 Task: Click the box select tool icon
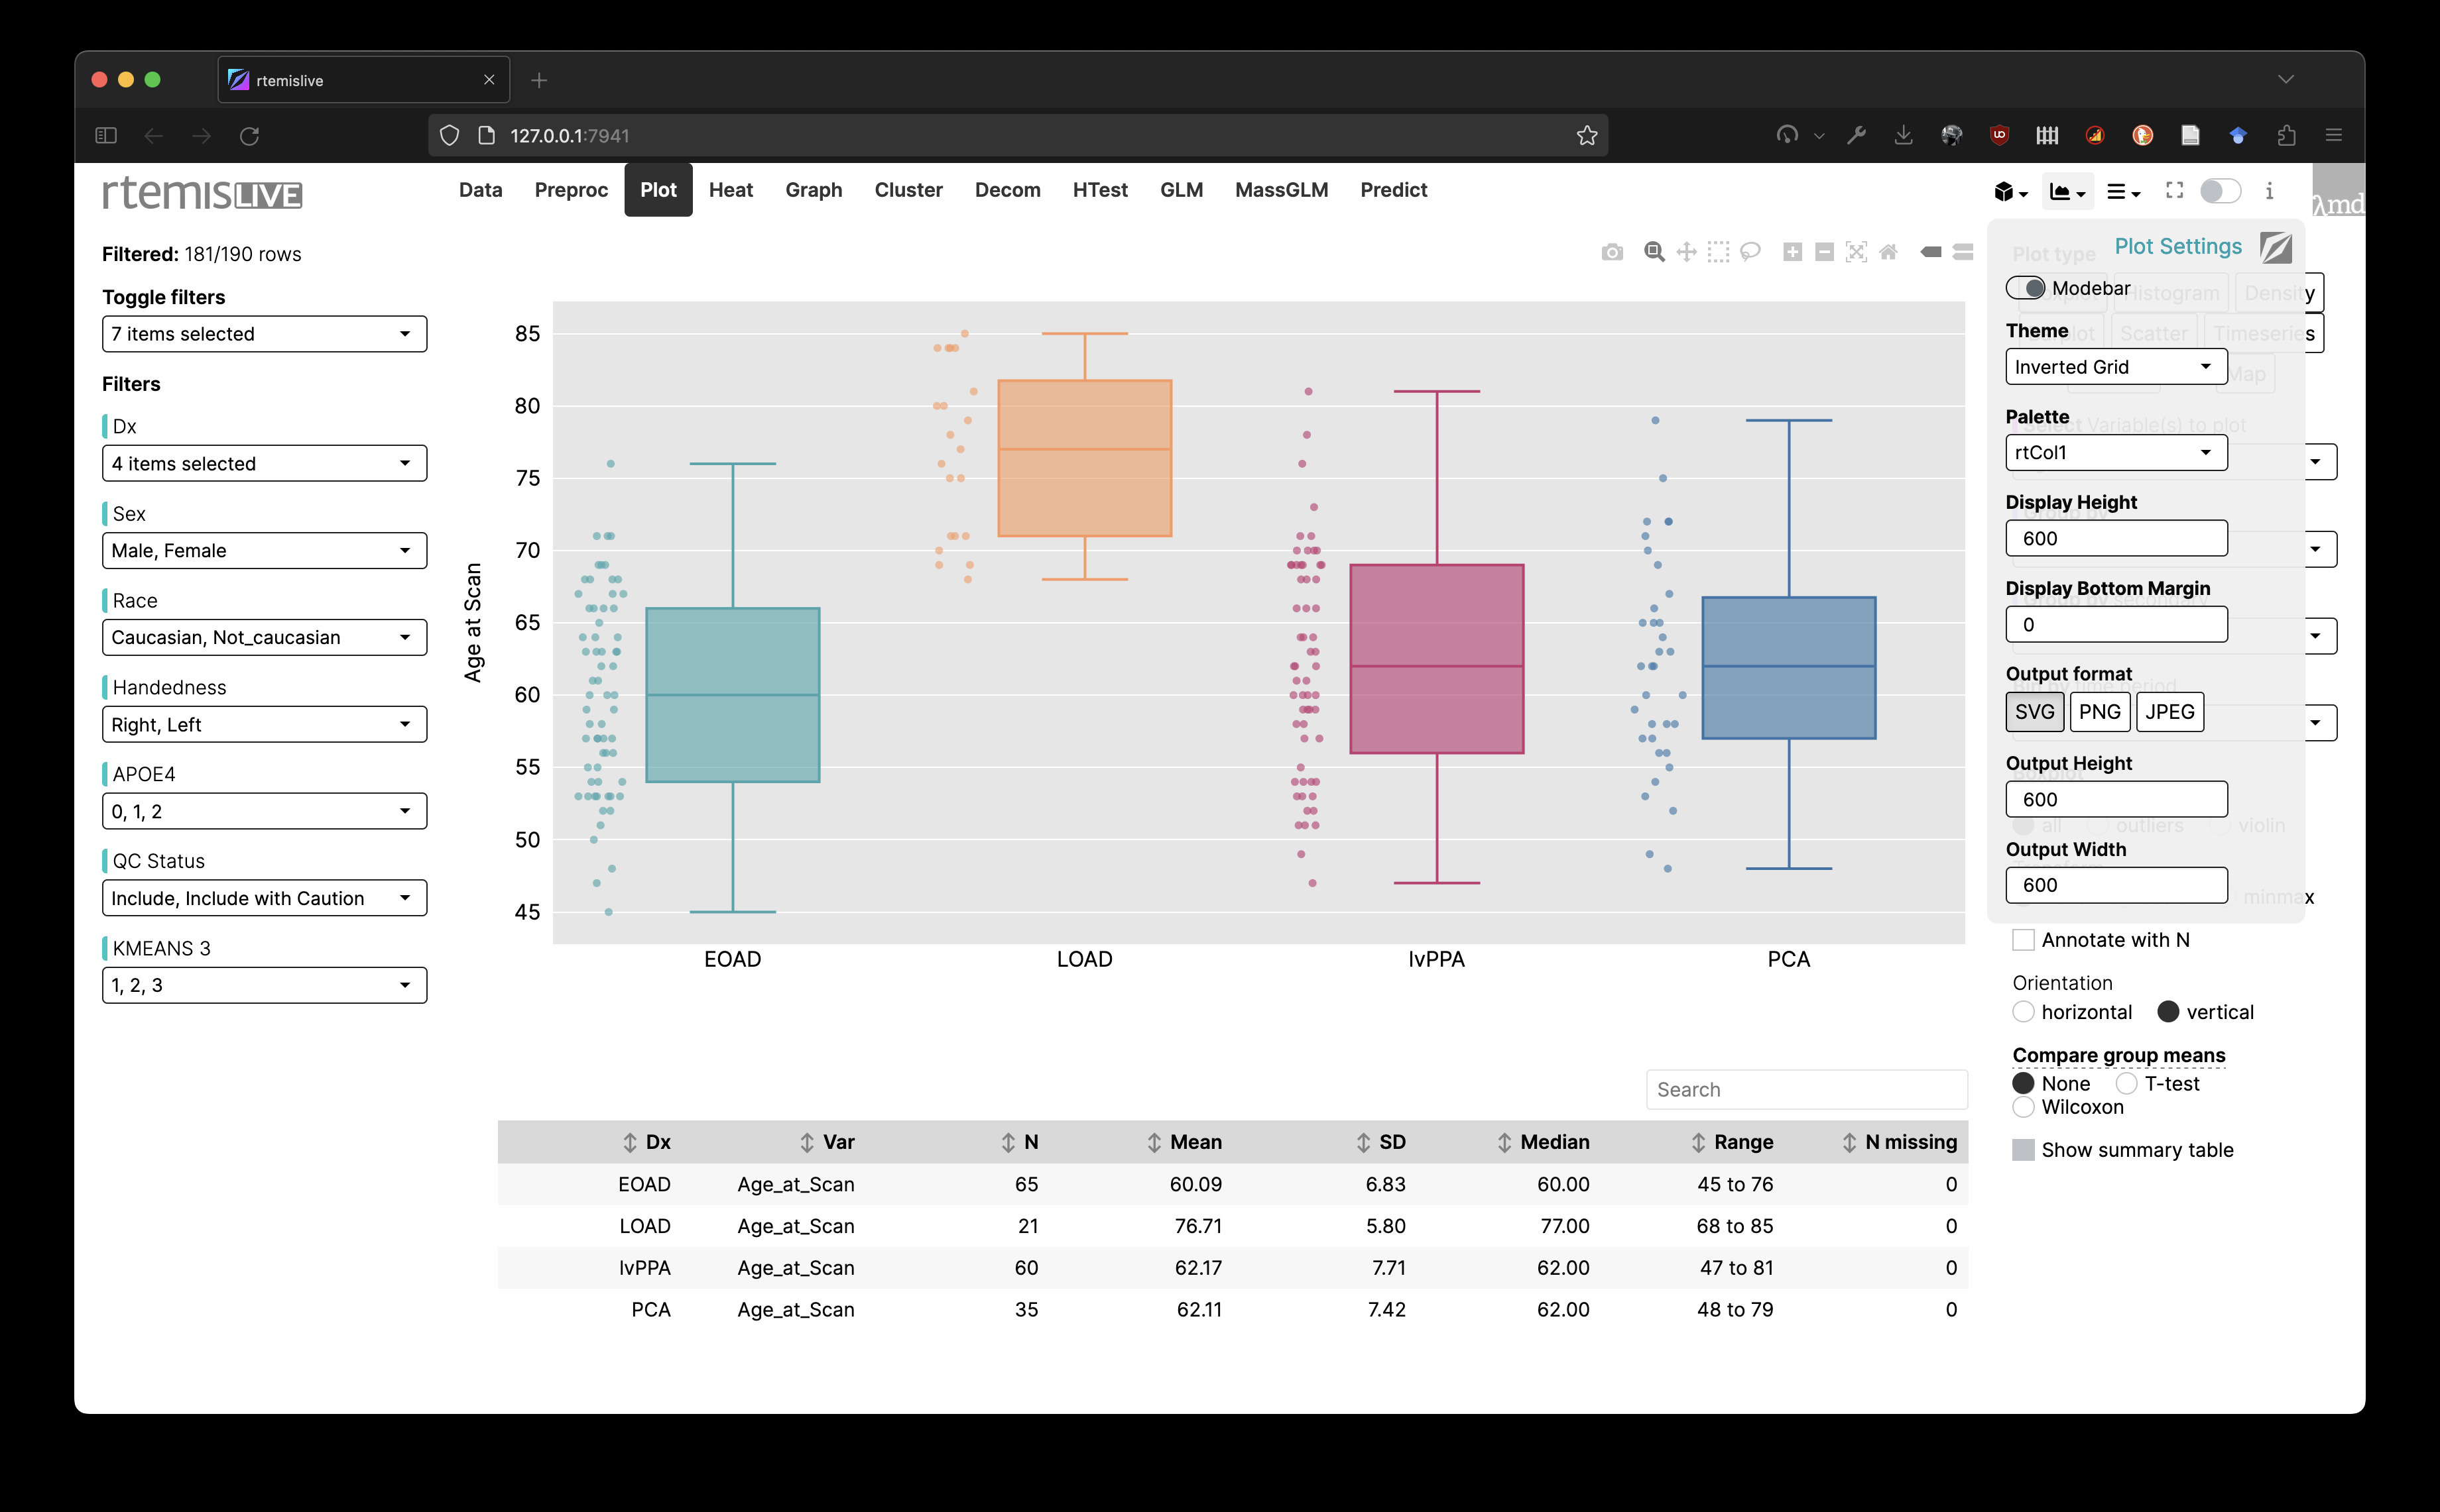tap(1718, 252)
